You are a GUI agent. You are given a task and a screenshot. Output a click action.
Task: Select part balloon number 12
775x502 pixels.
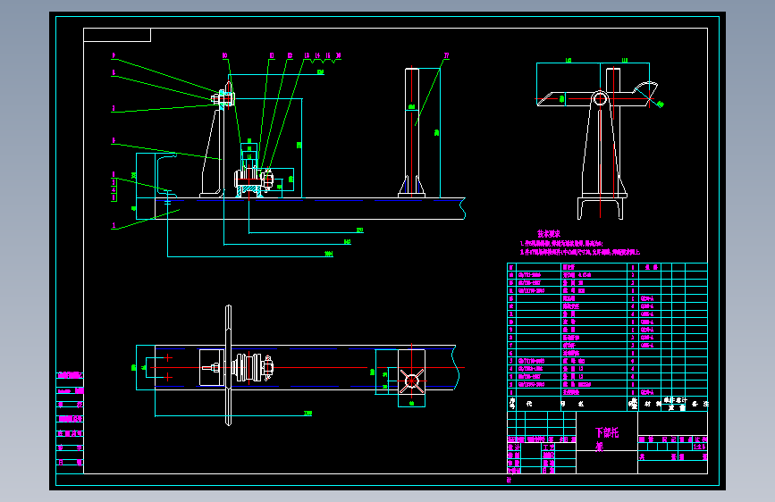(x=291, y=55)
